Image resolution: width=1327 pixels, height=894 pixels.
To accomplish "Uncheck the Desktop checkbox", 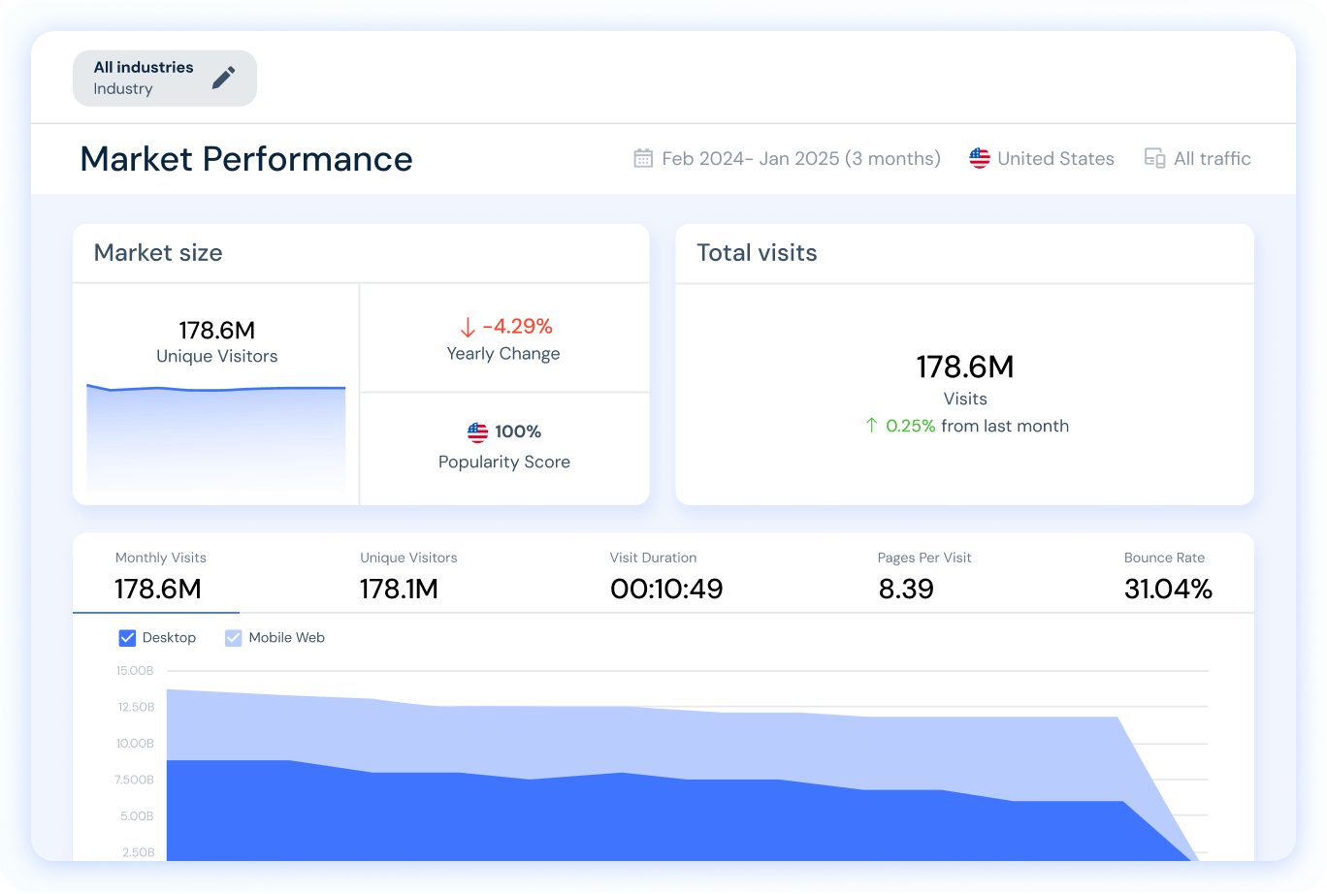I will coord(127,637).
